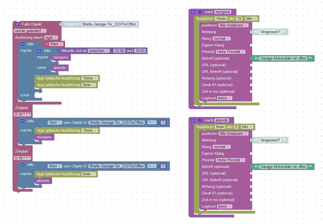Image resolution: width=323 pixels, height=224 pixels.
Task: Show help question mark on nach abends
Action: (200, 120)
